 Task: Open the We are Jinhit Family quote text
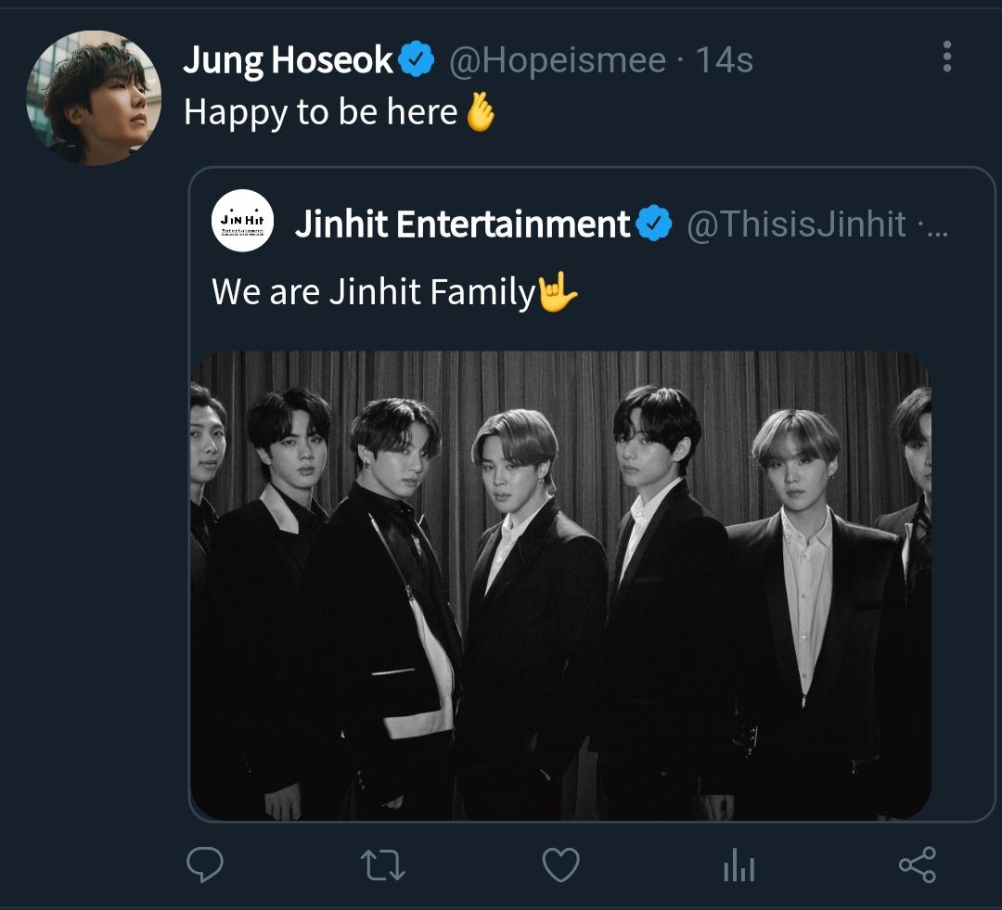pos(373,292)
